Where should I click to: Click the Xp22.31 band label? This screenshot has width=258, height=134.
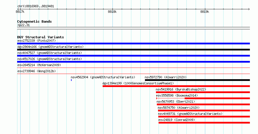(x=23, y=25)
